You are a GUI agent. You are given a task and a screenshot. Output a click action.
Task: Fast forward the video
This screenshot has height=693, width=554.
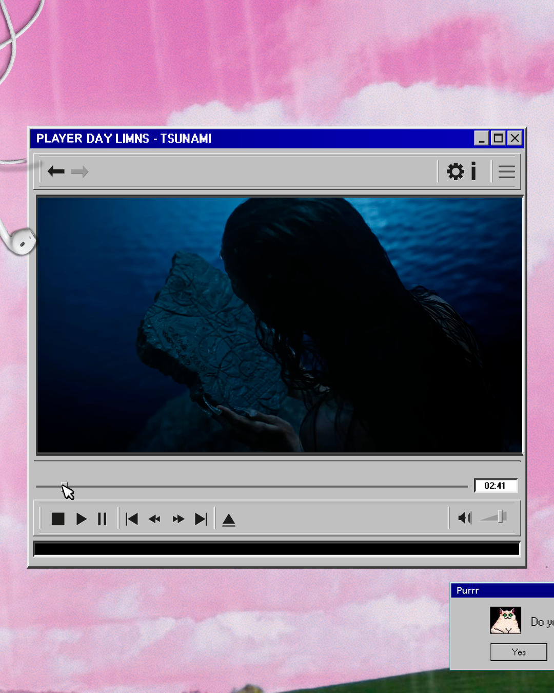178,519
